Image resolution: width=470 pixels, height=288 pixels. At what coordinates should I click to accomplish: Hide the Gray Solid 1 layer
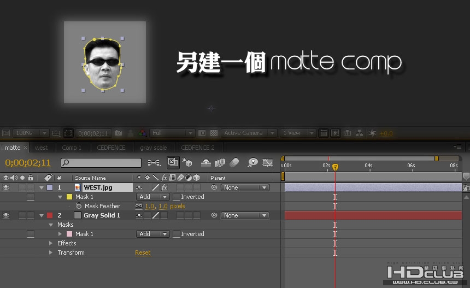click(x=5, y=215)
